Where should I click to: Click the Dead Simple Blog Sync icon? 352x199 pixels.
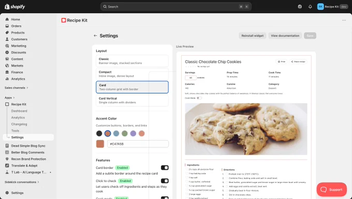7,146
